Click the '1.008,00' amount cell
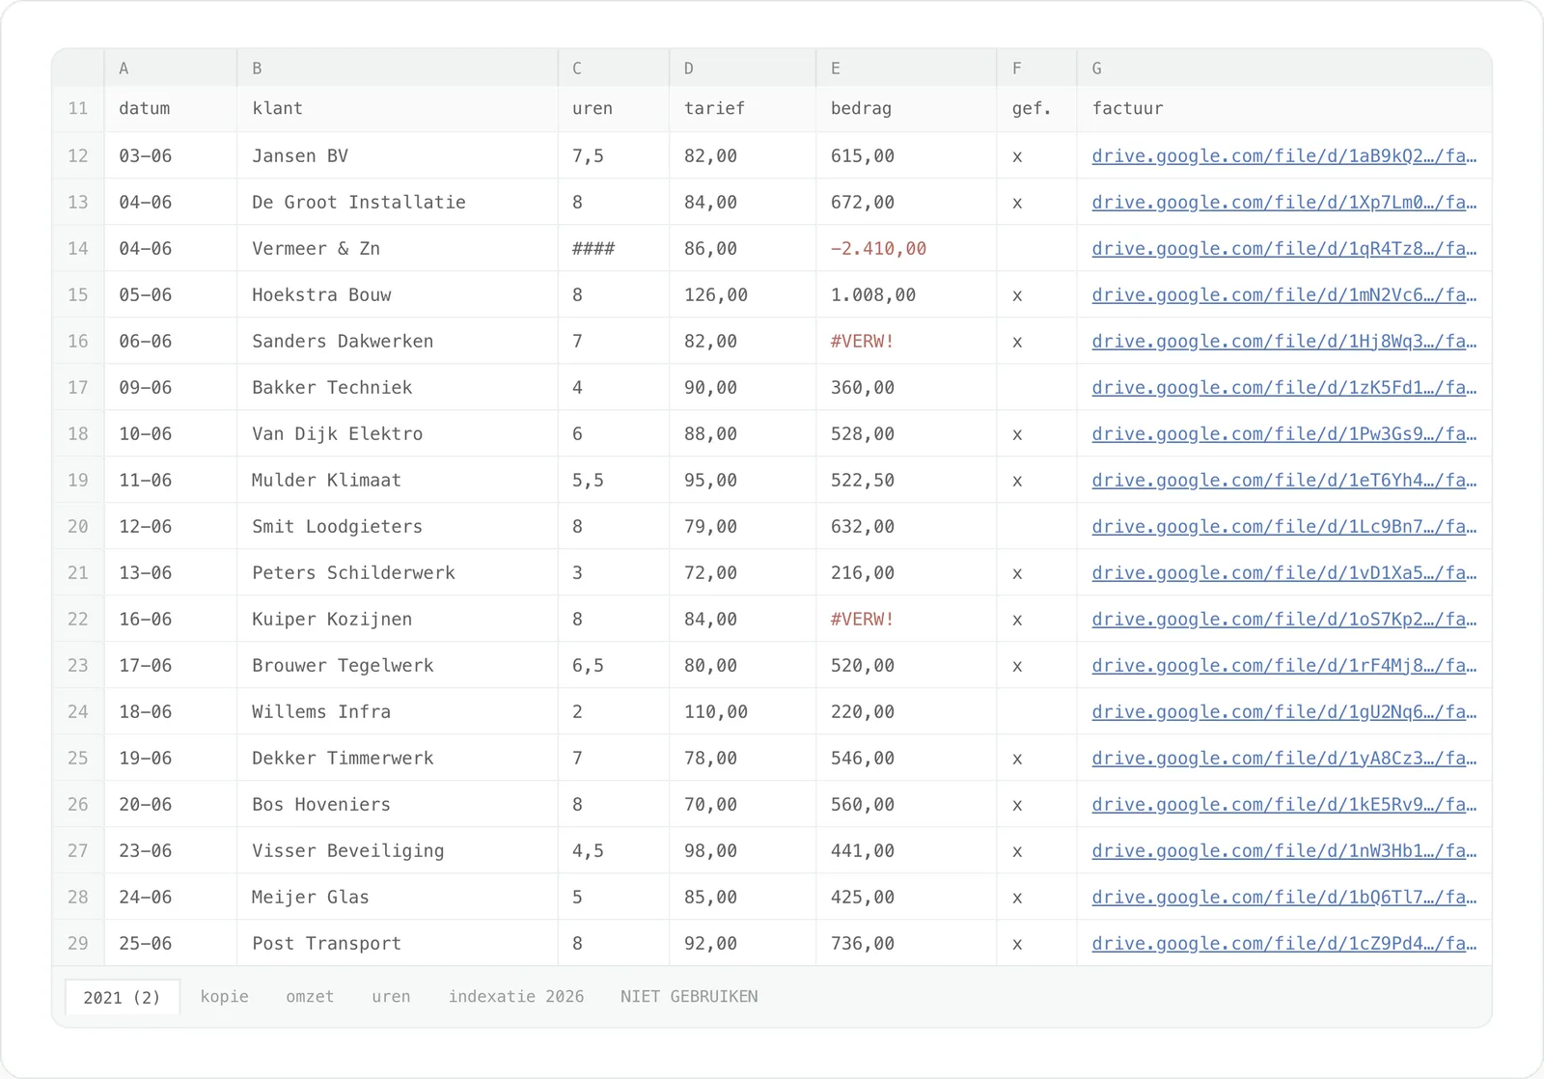 tap(906, 294)
